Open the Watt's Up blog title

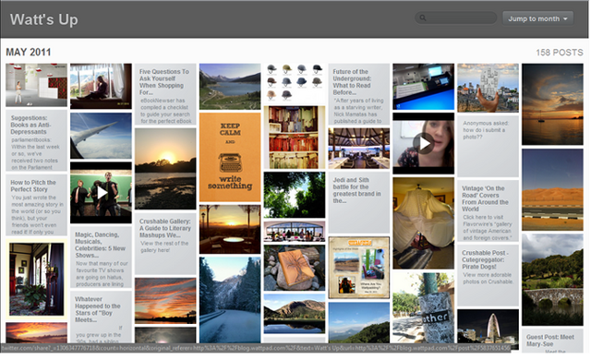44,19
